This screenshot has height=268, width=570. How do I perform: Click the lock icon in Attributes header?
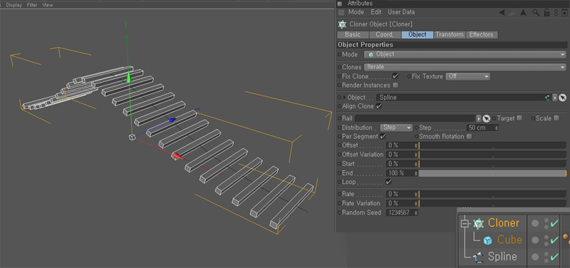pos(546,12)
